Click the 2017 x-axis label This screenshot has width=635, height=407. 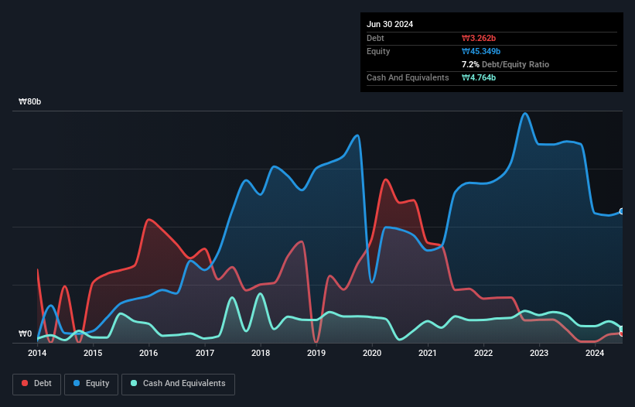tap(205, 353)
